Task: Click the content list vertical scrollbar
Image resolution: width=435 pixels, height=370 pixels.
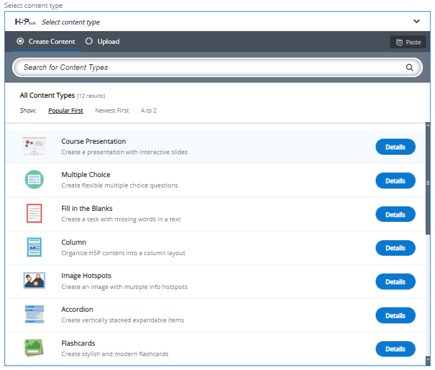Action: (427, 182)
